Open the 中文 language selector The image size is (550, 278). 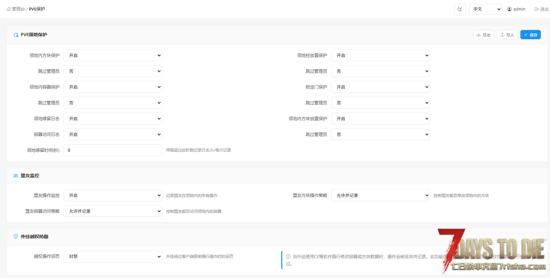[485, 9]
